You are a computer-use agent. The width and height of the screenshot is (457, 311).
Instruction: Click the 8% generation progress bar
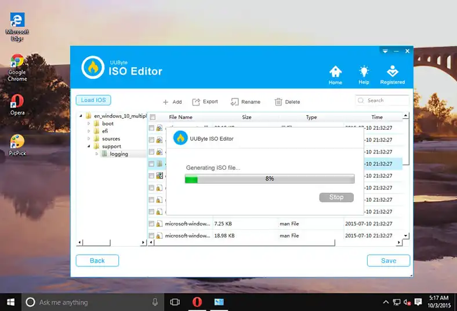(270, 178)
